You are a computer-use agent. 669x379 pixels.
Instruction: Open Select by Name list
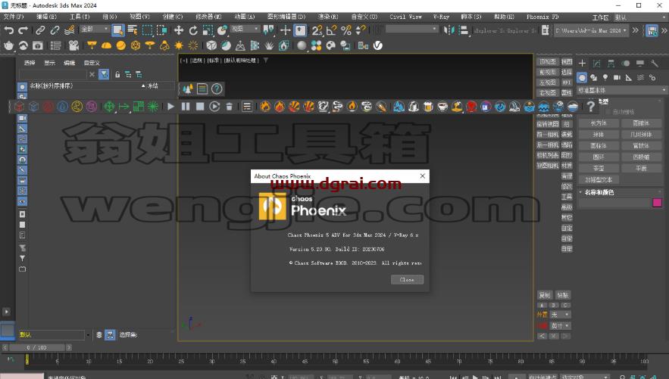coord(133,30)
